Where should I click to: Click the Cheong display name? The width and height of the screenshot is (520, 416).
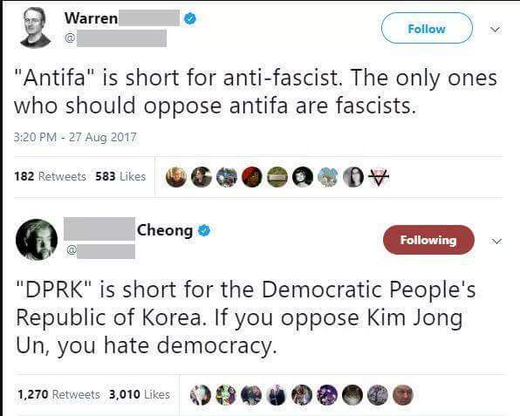pyautogui.click(x=165, y=230)
